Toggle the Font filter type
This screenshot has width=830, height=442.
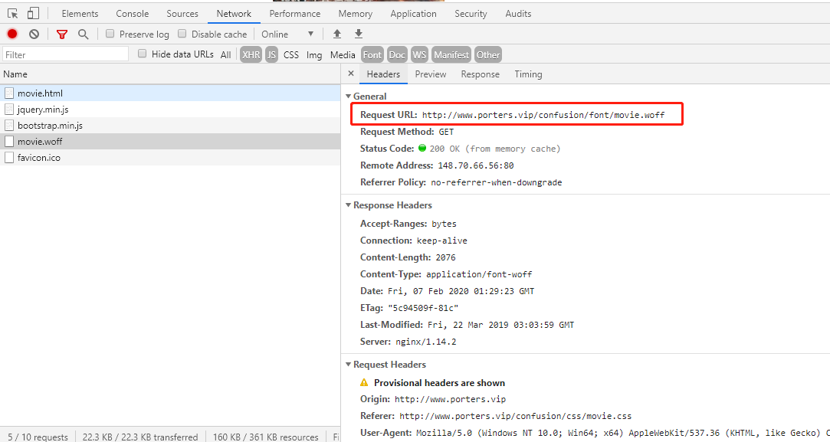tap(372, 54)
